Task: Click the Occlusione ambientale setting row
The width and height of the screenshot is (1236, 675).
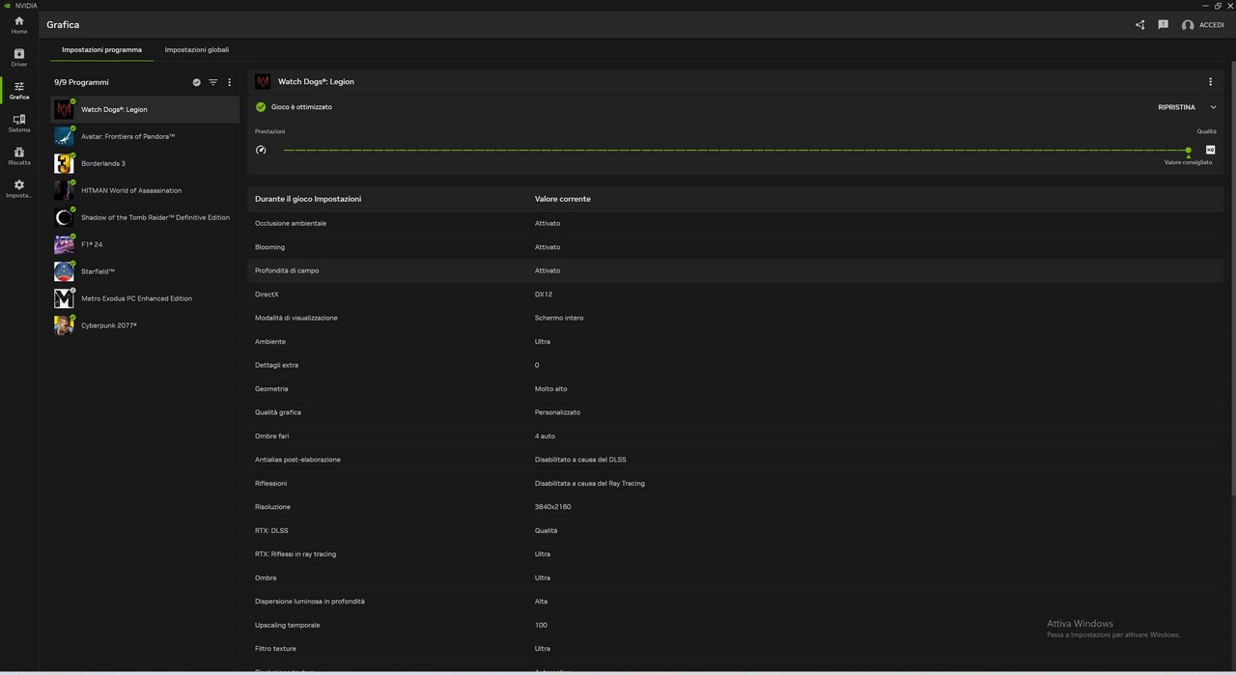Action: click(x=735, y=223)
